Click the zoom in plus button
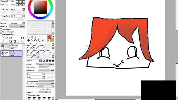 (x=20, y=2)
